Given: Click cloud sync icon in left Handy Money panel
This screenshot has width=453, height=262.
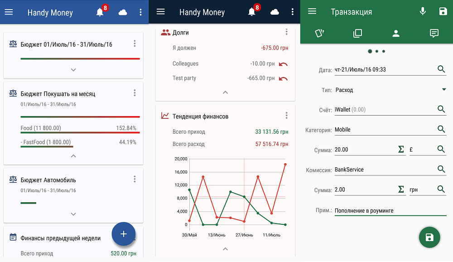Looking at the screenshot, I should 123,13.
